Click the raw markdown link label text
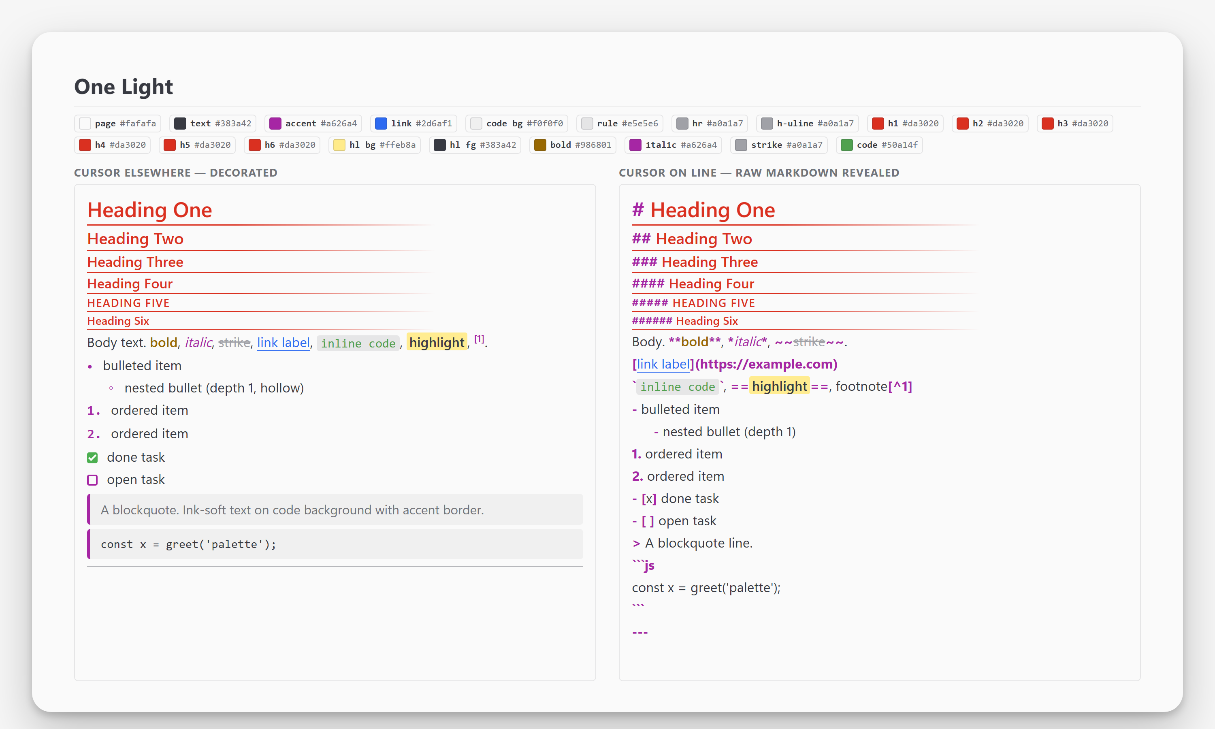Screen dimensions: 1215x729 click(663, 364)
